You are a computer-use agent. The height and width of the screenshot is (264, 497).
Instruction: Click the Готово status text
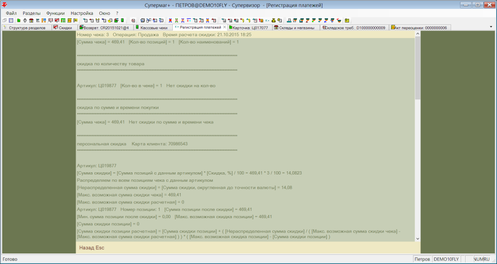[10, 259]
